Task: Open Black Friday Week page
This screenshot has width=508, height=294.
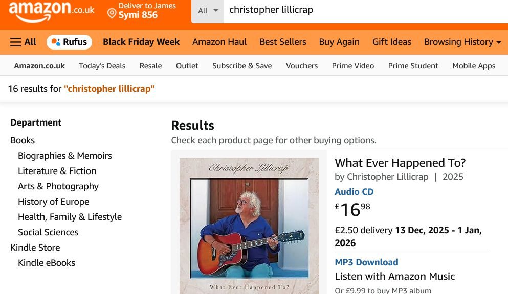Action: click(x=141, y=42)
